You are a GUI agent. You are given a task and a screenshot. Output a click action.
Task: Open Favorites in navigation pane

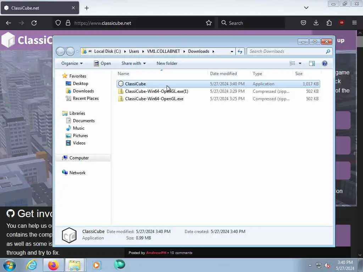[x=78, y=76]
